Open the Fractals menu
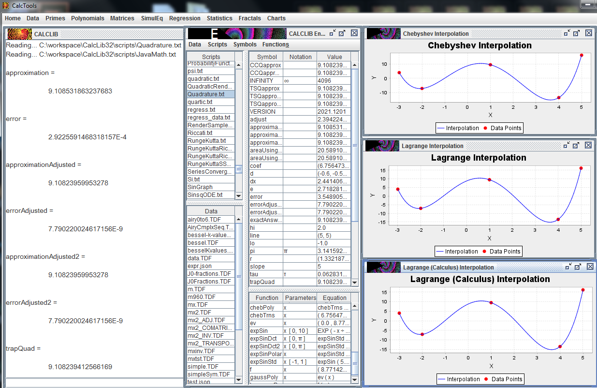597x388 pixels. click(x=250, y=18)
